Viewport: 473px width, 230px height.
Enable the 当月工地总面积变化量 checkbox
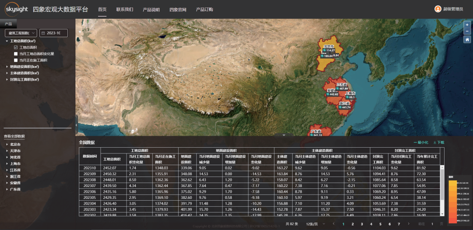click(x=16, y=54)
